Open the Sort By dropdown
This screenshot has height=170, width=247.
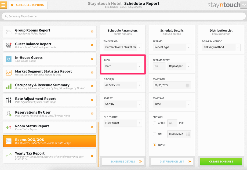point(123,104)
